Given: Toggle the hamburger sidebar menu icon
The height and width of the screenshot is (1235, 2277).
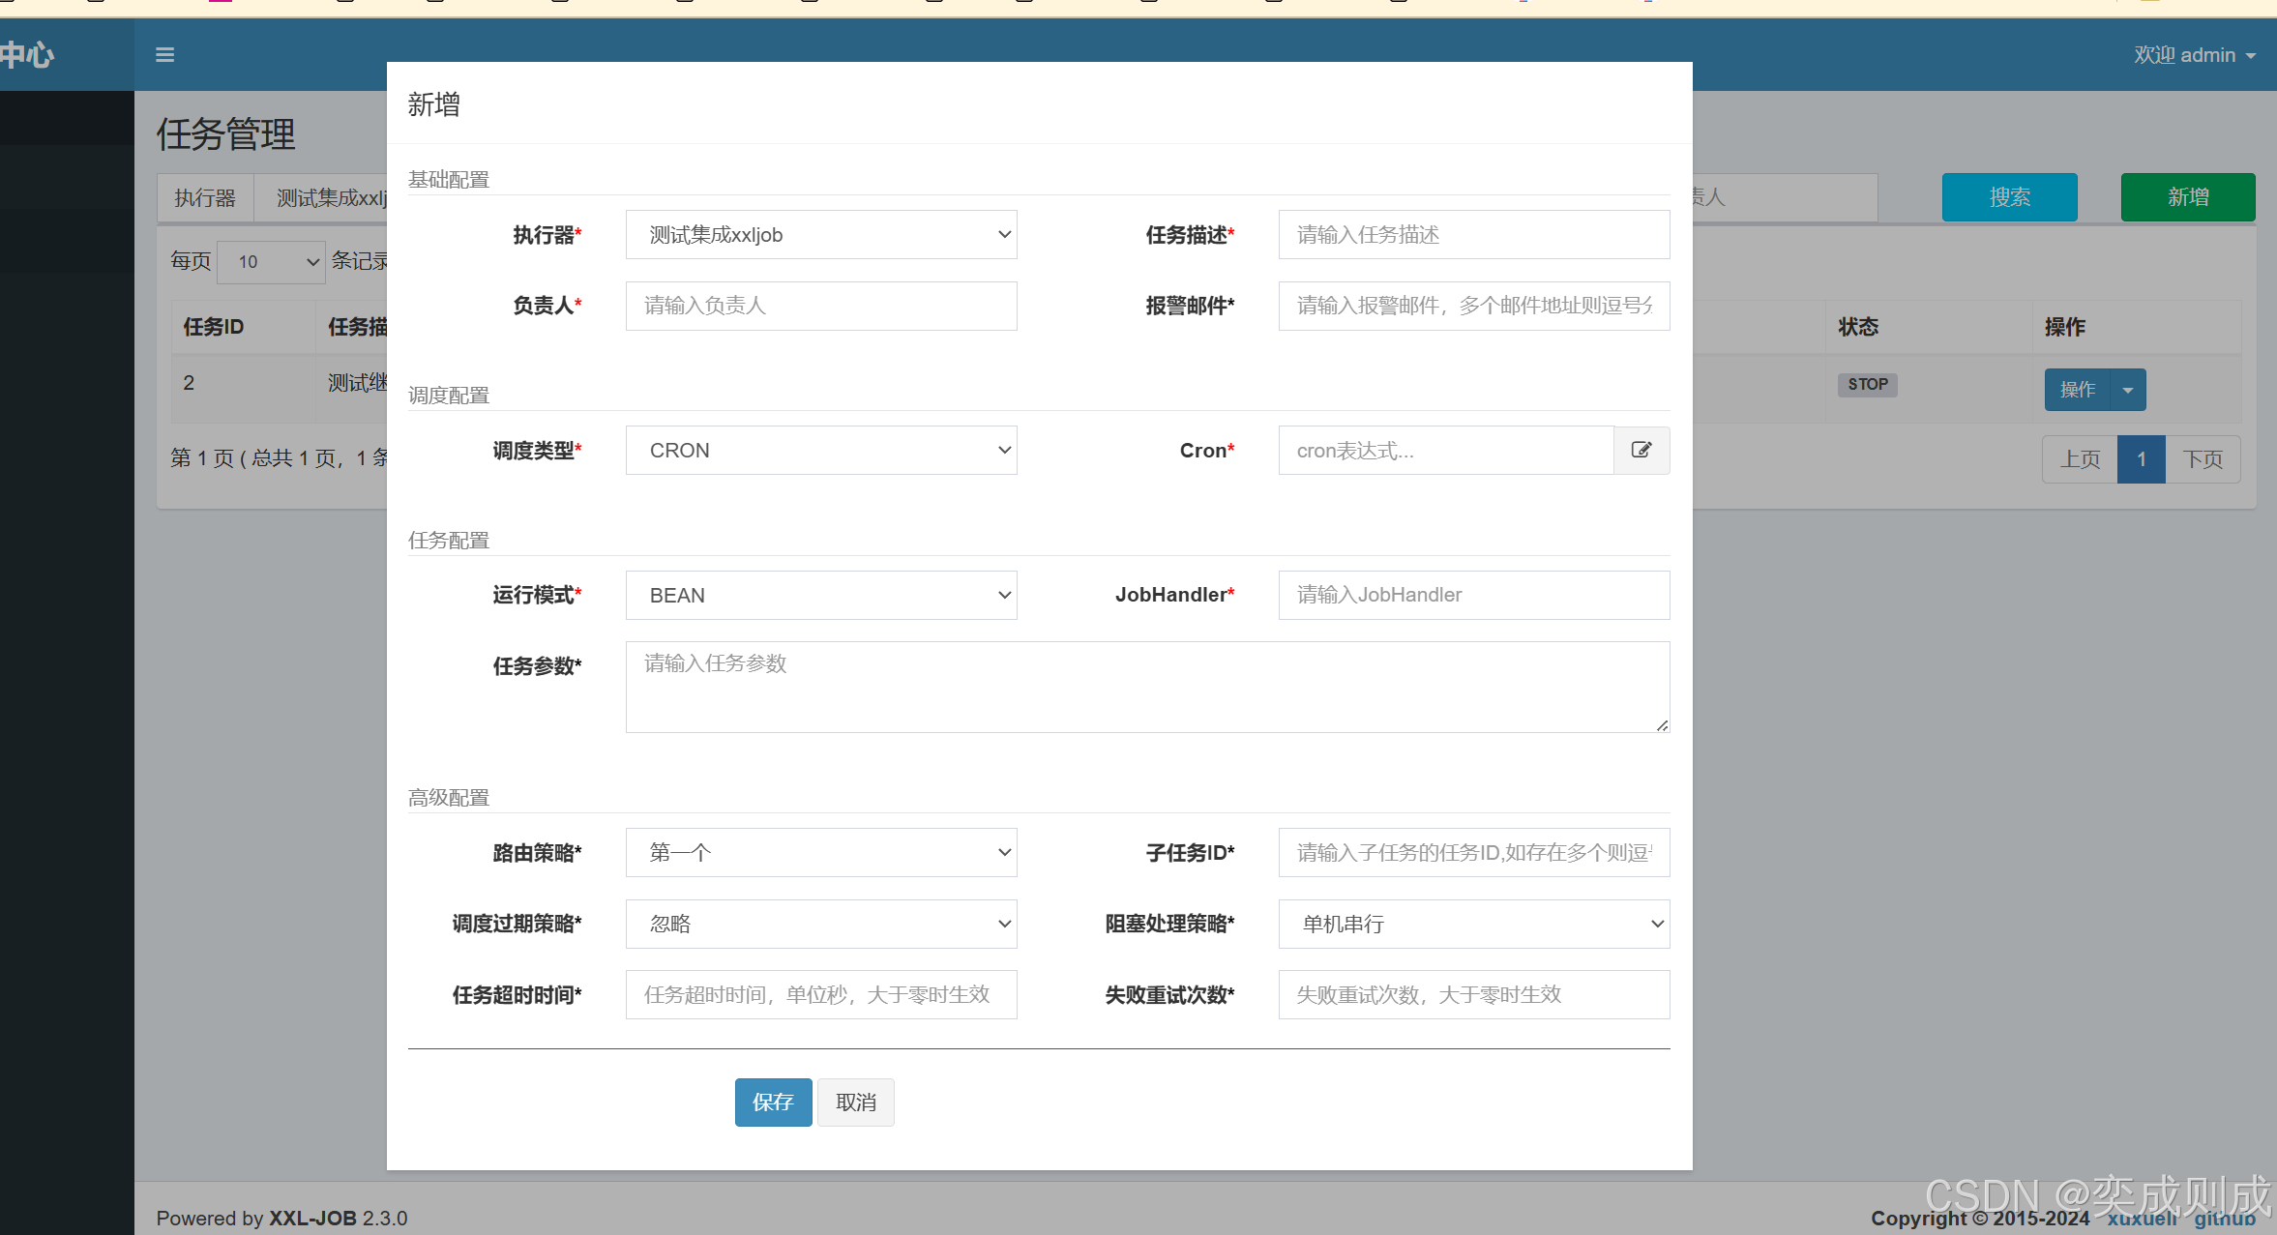Looking at the screenshot, I should (x=164, y=55).
